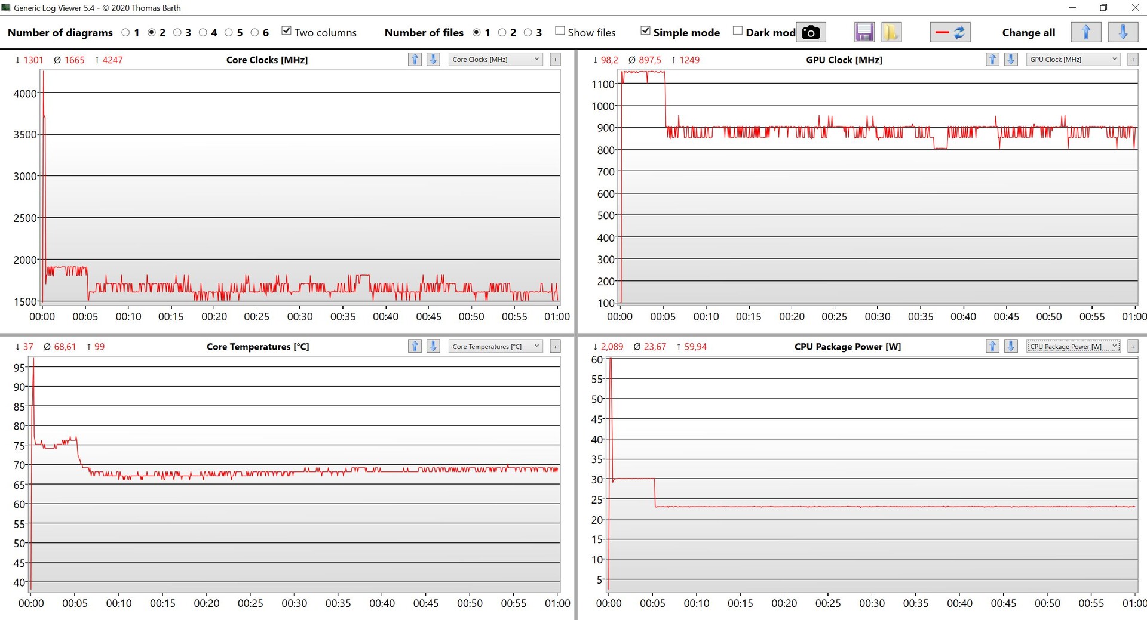
Task: Expand the Core Temperatures [°C] dropdown
Action: (x=495, y=347)
